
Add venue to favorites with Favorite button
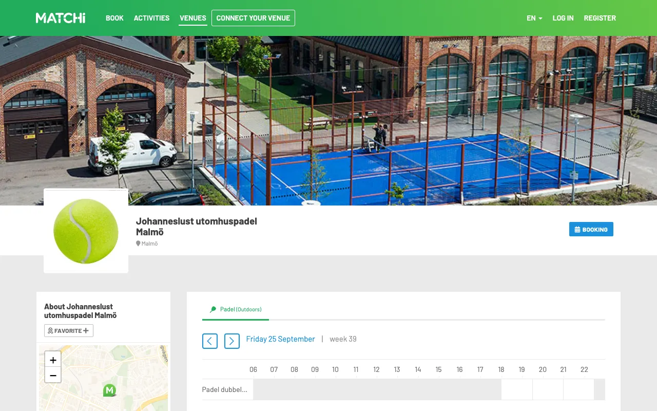point(69,330)
